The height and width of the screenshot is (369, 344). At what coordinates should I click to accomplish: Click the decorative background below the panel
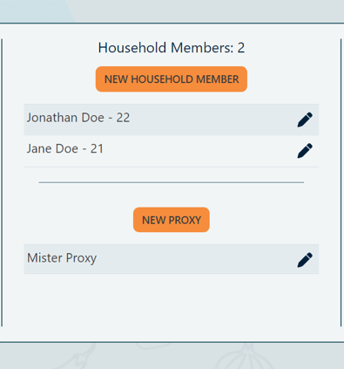pos(172,356)
